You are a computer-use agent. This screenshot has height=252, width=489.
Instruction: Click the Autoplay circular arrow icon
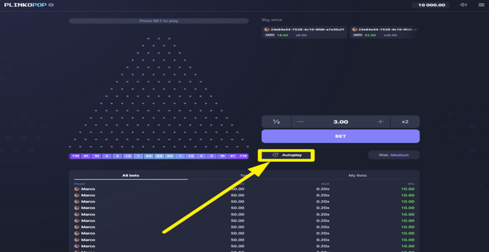(275, 155)
